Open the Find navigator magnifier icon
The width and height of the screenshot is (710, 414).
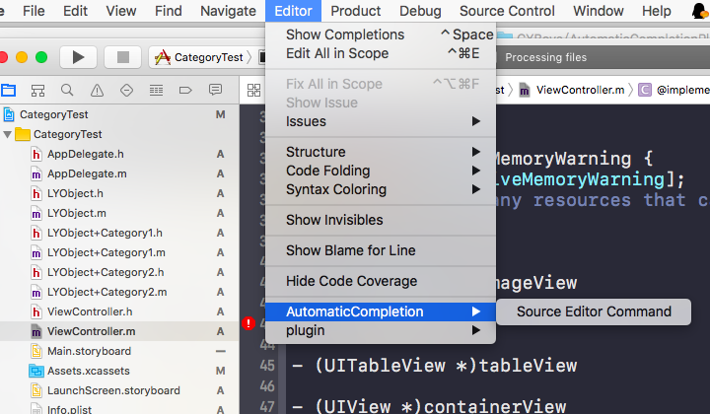click(x=67, y=90)
